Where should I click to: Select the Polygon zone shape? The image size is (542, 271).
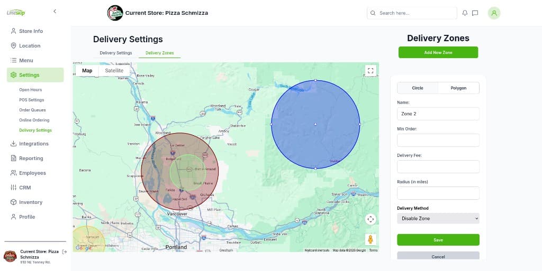tap(458, 88)
